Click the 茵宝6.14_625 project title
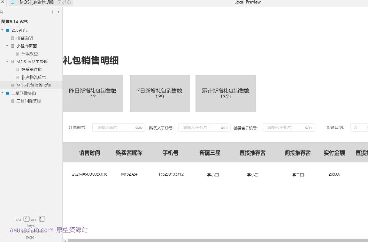The height and width of the screenshot is (242, 368). click(x=14, y=22)
